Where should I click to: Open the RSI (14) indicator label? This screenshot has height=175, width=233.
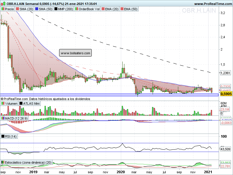pyautogui.click(x=11, y=136)
